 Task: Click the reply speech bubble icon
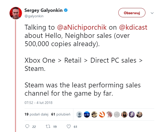pyautogui.click(x=28, y=127)
